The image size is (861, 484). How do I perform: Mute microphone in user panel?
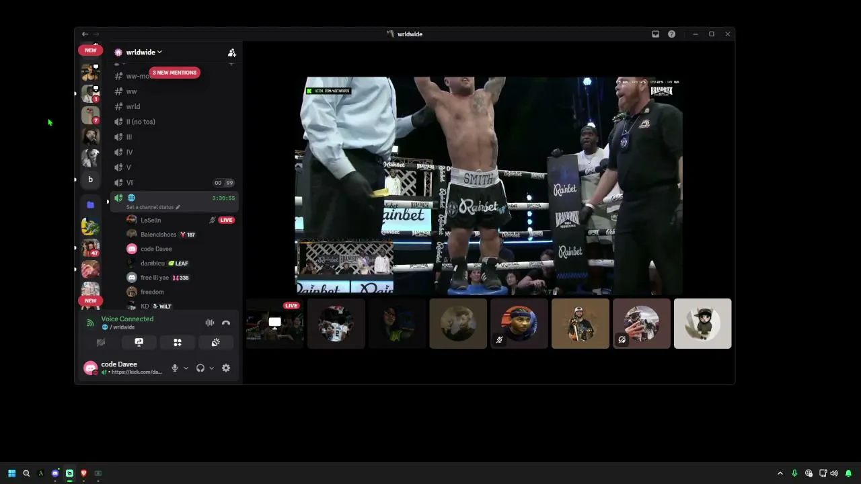(x=175, y=368)
